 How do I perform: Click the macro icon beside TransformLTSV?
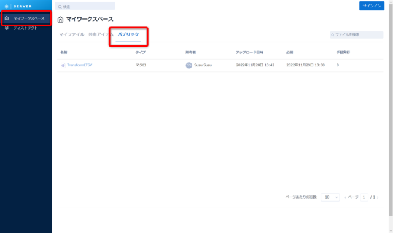coord(63,65)
